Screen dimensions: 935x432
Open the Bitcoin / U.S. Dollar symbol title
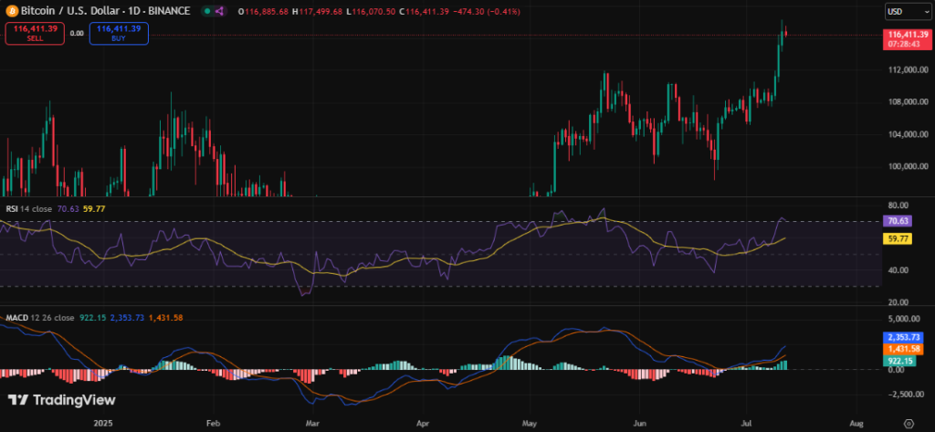[105, 11]
